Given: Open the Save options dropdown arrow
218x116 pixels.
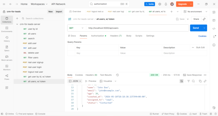Looking at the screenshot, I should [188, 19].
